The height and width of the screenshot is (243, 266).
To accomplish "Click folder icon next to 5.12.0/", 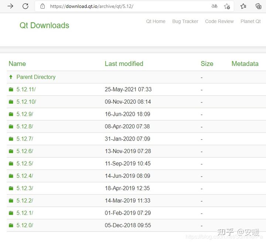I will pyautogui.click(x=11, y=225).
